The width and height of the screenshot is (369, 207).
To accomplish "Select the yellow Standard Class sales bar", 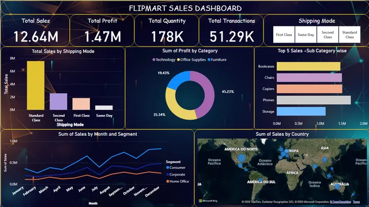I will coord(36,86).
